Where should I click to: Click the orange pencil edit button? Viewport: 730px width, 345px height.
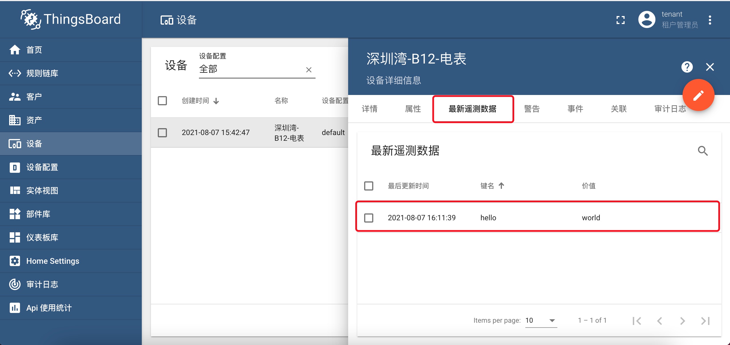pos(698,95)
